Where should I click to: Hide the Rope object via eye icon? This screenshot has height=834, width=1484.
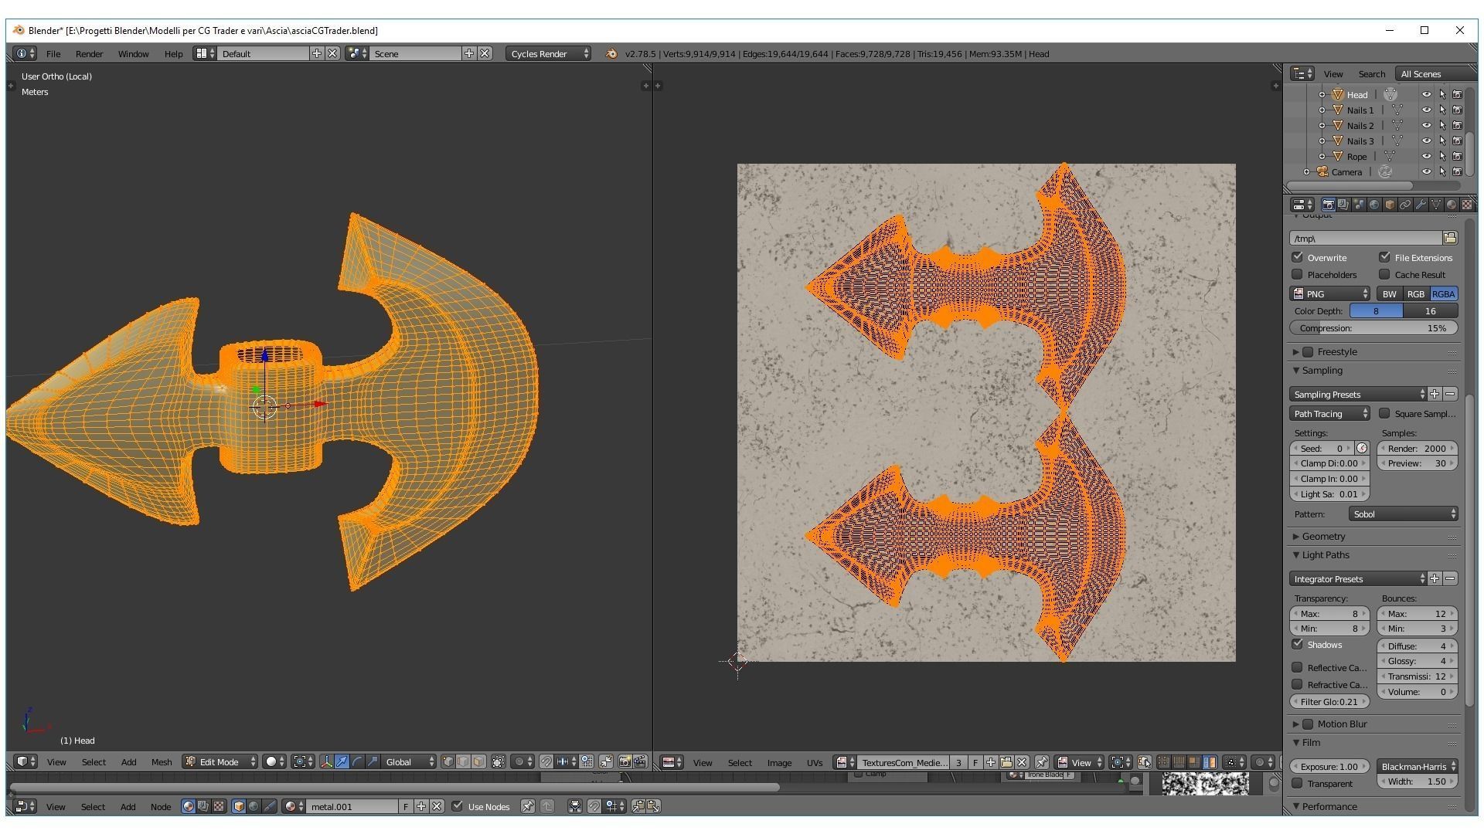[1426, 156]
